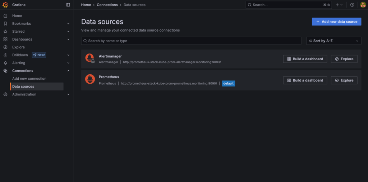Click the Grafana title text in sidebar header
This screenshot has height=182, width=368.
19,5
